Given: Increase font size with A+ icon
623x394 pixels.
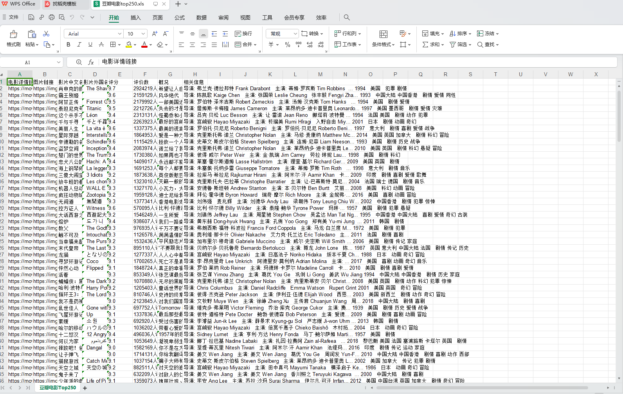Looking at the screenshot, I should pyautogui.click(x=155, y=34).
